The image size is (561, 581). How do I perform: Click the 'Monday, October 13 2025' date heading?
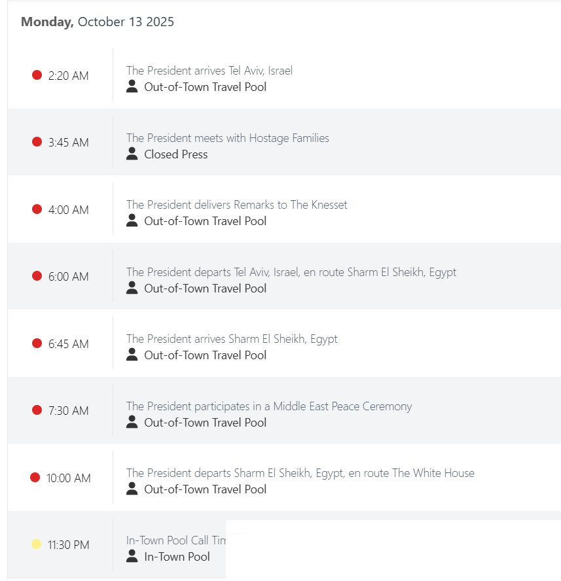click(98, 22)
